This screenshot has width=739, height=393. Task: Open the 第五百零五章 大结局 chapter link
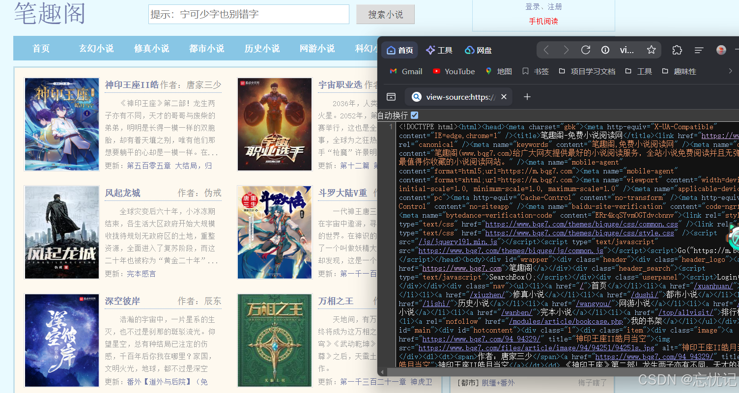pyautogui.click(x=170, y=166)
